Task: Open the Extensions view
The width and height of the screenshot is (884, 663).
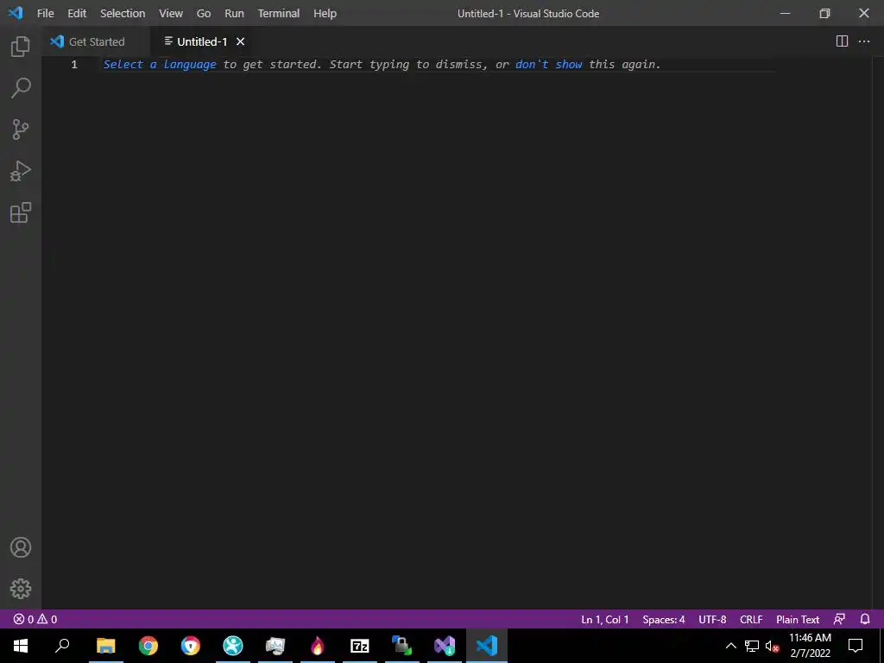Action: [21, 212]
